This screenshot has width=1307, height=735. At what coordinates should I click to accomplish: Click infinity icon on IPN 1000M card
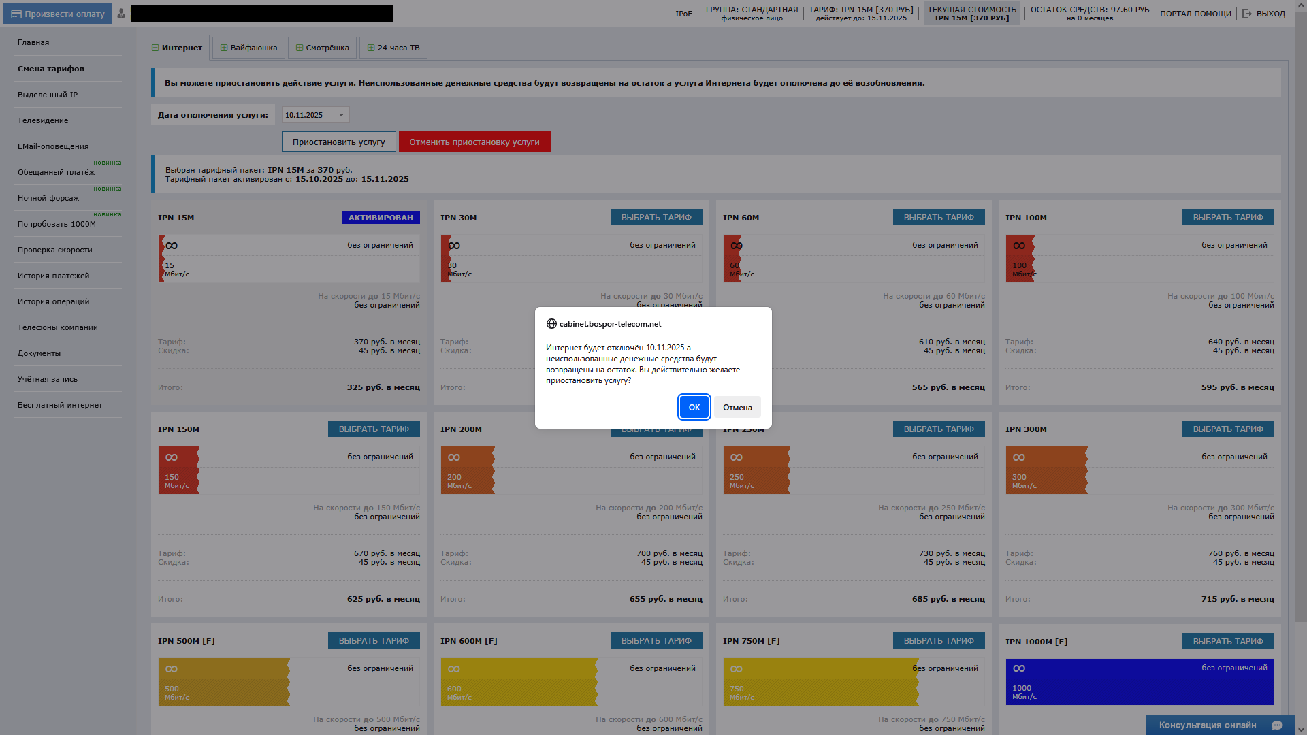click(1019, 668)
